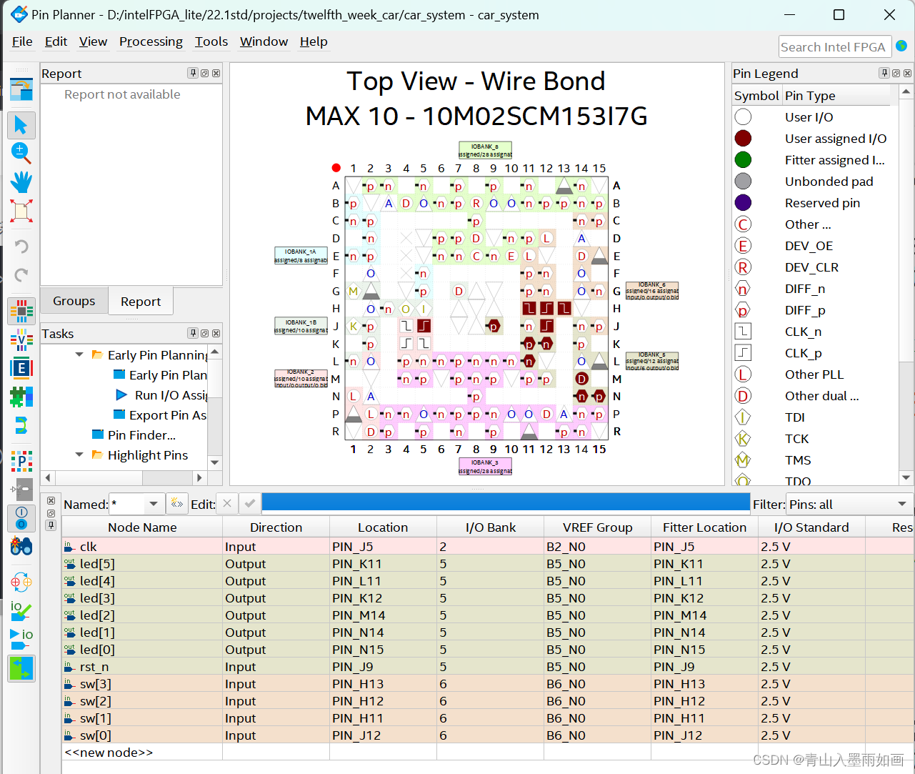
Task: Show edges with the E icon
Action: [x=21, y=368]
